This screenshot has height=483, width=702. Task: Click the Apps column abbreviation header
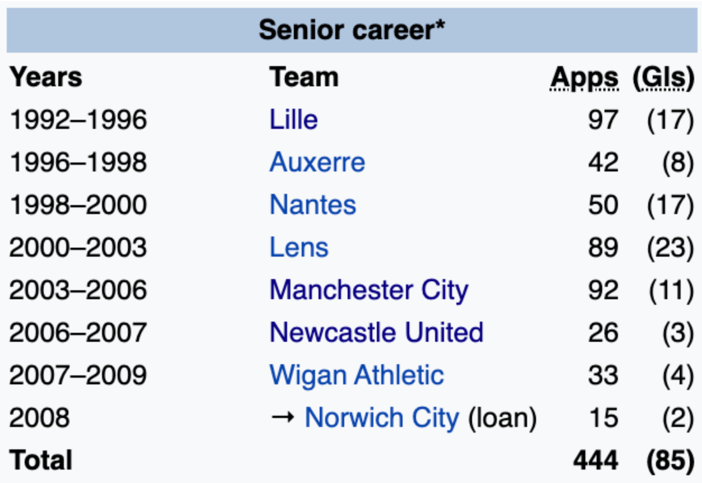click(x=584, y=78)
